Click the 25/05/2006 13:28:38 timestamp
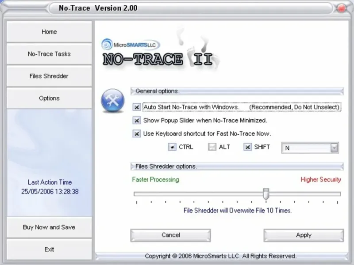 point(50,192)
